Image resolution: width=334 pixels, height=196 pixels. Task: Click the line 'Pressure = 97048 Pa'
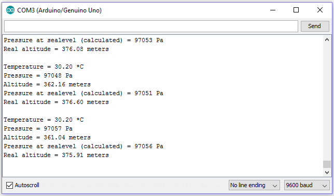(38, 75)
